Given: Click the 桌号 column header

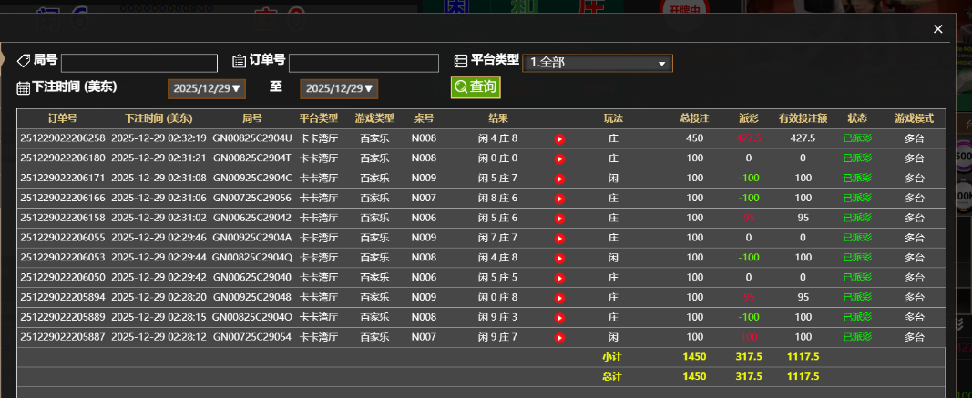Looking at the screenshot, I should pos(424,118).
